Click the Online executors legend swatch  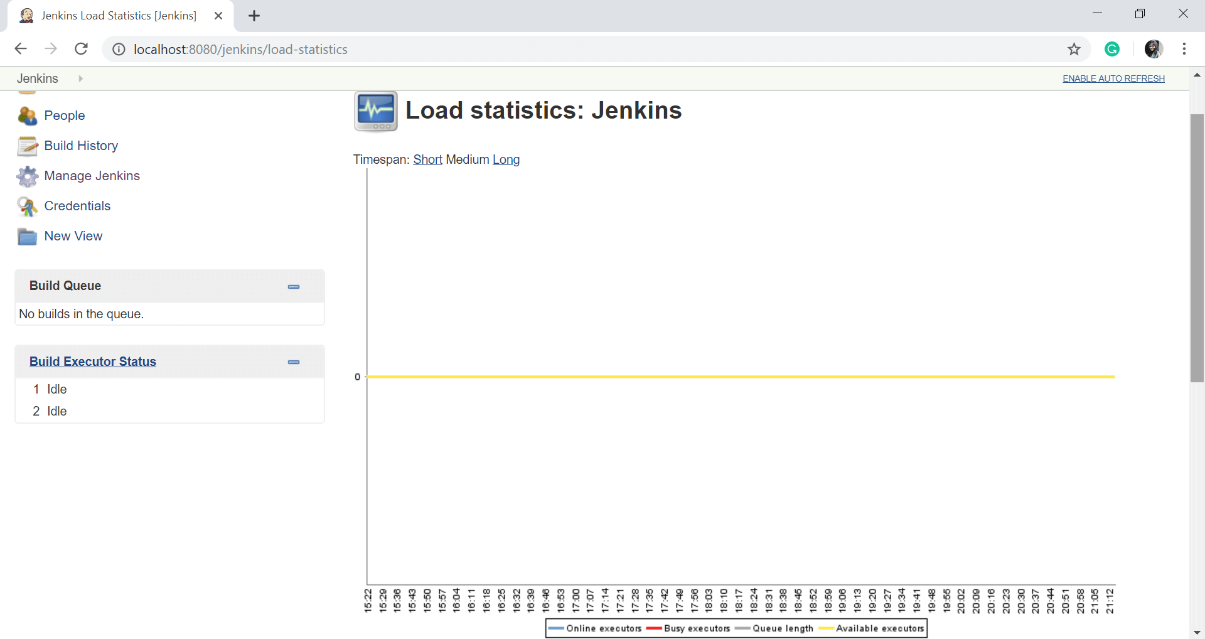pyautogui.click(x=555, y=628)
